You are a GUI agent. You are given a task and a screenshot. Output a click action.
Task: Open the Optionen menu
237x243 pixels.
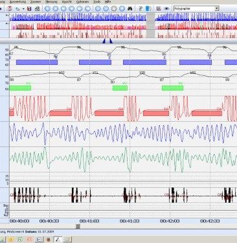(82, 1)
